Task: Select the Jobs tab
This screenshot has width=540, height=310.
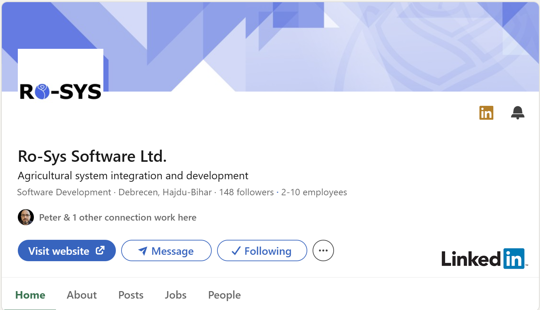Action: click(x=175, y=295)
